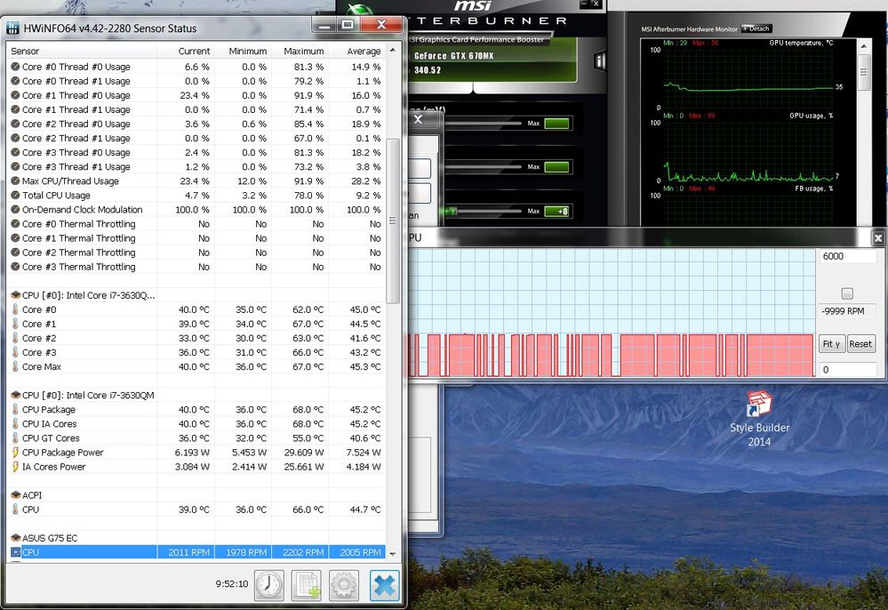Click the Core #0 thermometer icon

coord(15,309)
